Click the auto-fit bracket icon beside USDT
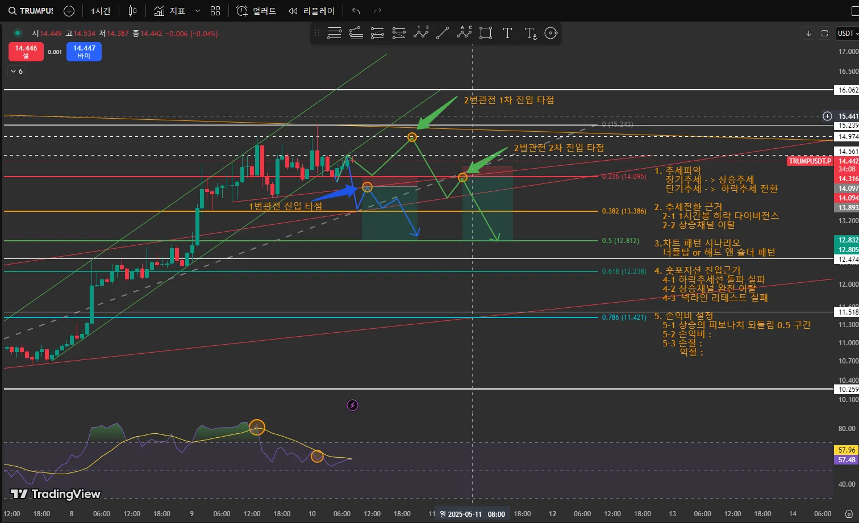This screenshot has width=859, height=523. [824, 34]
